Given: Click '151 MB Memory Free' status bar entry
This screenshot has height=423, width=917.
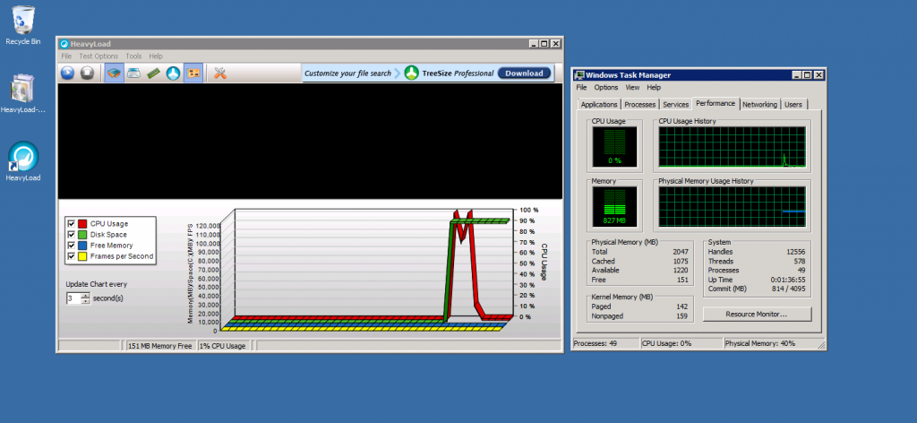Looking at the screenshot, I should (x=159, y=346).
